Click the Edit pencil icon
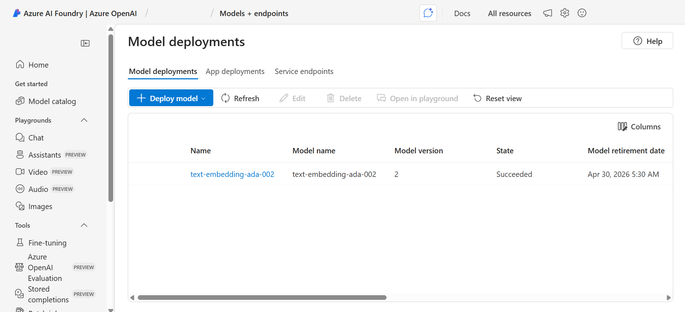 (x=284, y=98)
